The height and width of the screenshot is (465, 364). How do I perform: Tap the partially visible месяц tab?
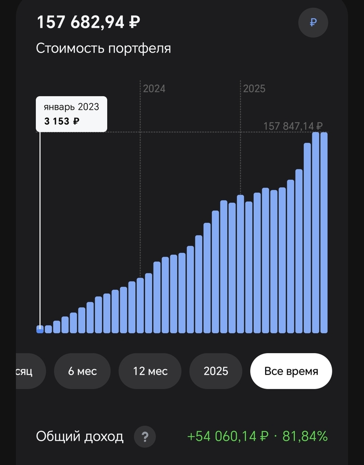pyautogui.click(x=26, y=371)
